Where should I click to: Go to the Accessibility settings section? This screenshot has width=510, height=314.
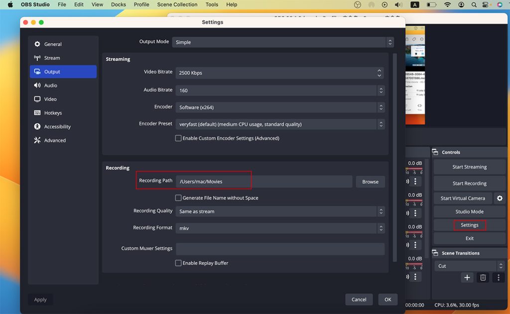tap(63, 126)
